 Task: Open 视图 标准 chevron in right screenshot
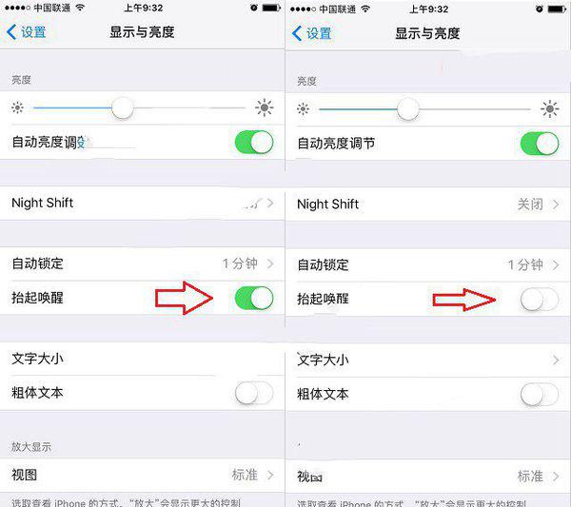click(556, 476)
